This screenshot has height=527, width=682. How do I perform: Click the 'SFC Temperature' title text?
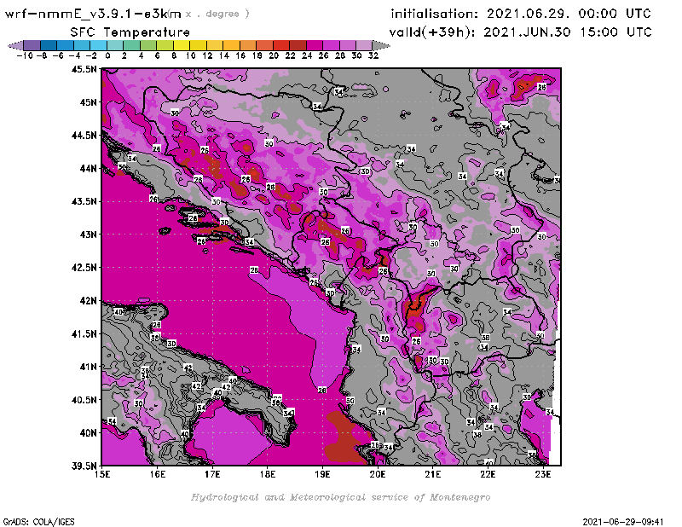point(130,32)
